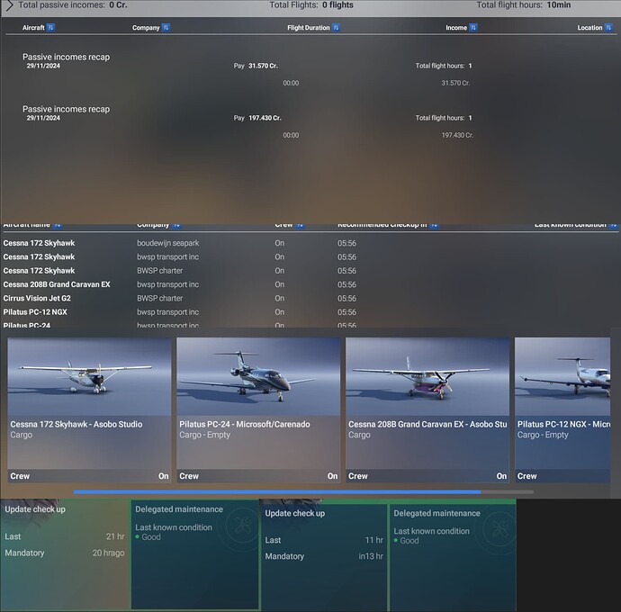
Task: Click the 'Cargo - Empty' label on the PC-24 card
Action: click(205, 435)
